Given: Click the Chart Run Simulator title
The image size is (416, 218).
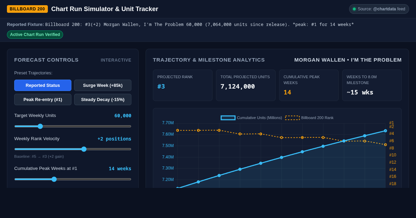Looking at the screenshot, I should [105, 9].
